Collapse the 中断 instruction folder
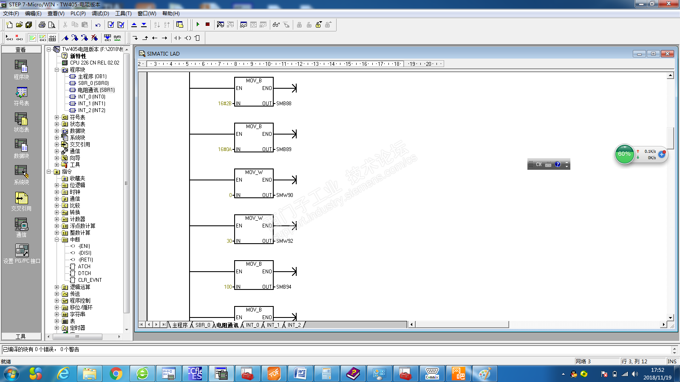 [x=57, y=239]
